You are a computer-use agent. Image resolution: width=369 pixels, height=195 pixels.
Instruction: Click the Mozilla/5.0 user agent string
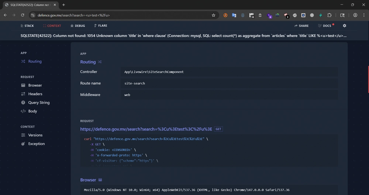(x=187, y=190)
